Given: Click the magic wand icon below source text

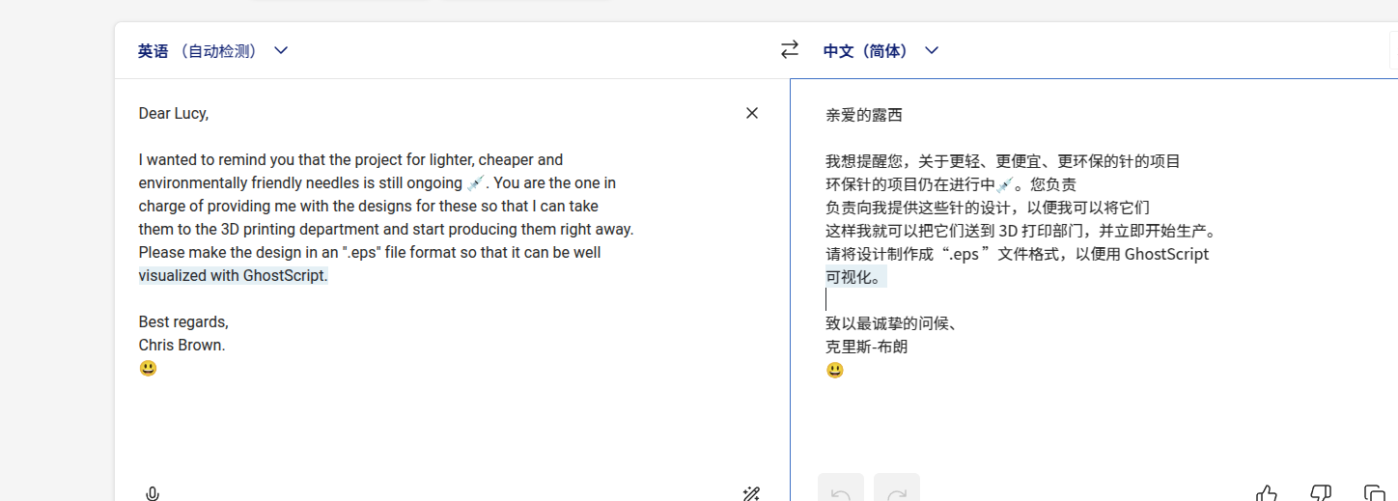Looking at the screenshot, I should click(x=751, y=493).
